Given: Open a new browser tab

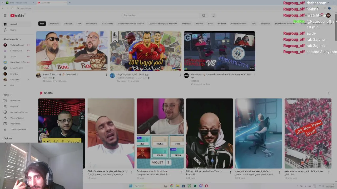Looking at the screenshot, I should (x=70, y=3).
